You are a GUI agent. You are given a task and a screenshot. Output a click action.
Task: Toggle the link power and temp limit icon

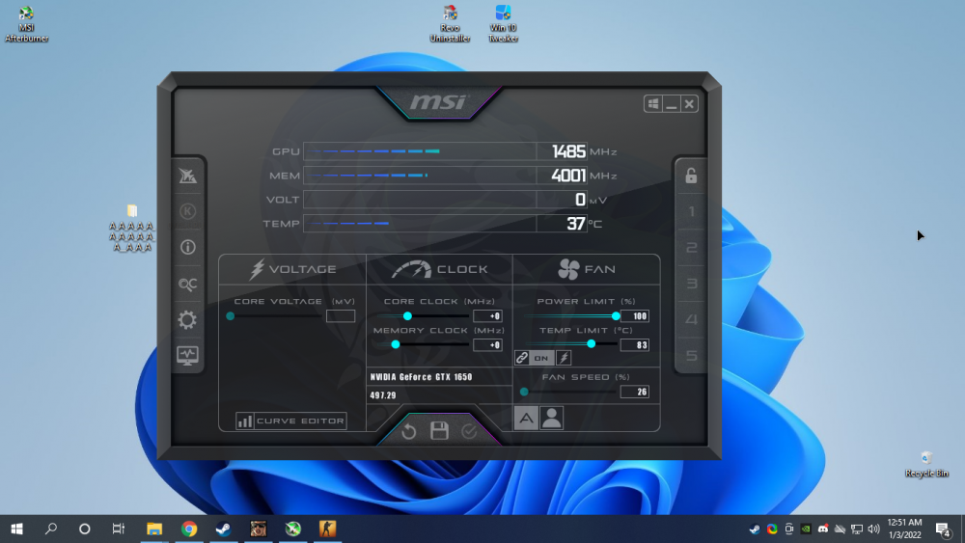point(522,357)
